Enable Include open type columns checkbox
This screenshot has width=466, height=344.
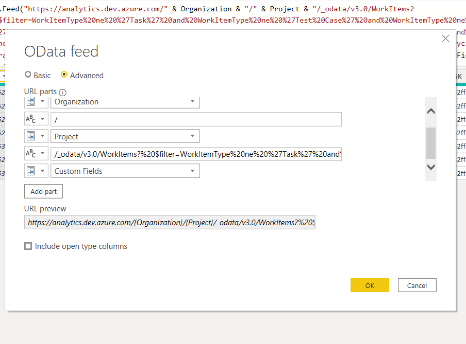pyautogui.click(x=28, y=246)
